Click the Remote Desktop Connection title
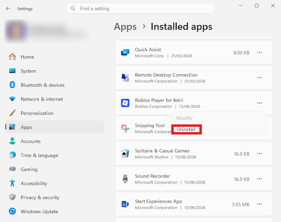Viewport: 281px width, 222px height. point(166,75)
